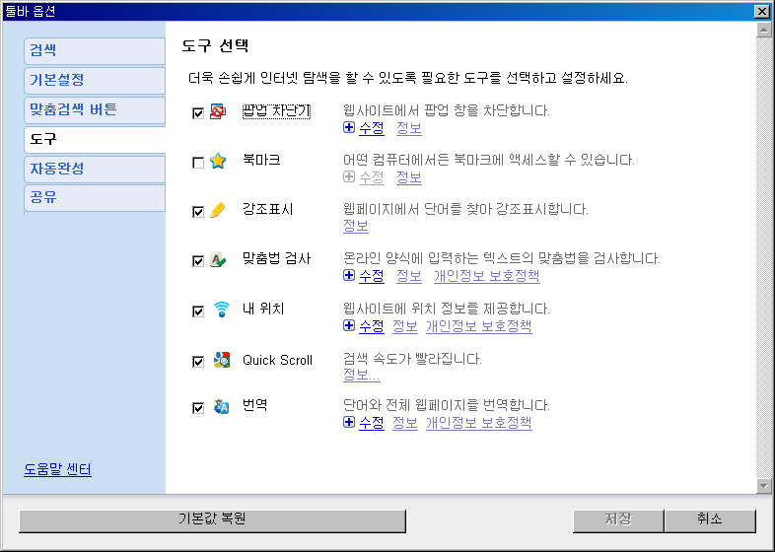Click the highlighter marker icon
The image size is (775, 552).
(x=218, y=210)
